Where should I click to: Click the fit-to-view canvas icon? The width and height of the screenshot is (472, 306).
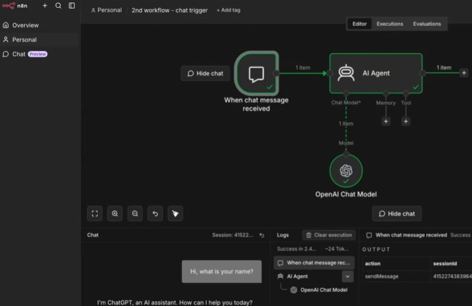click(x=95, y=214)
